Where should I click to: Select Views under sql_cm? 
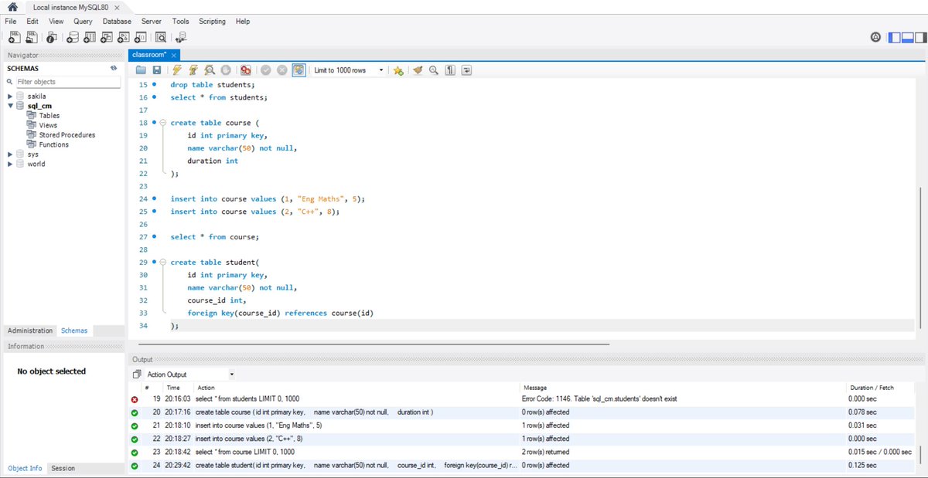tap(48, 125)
